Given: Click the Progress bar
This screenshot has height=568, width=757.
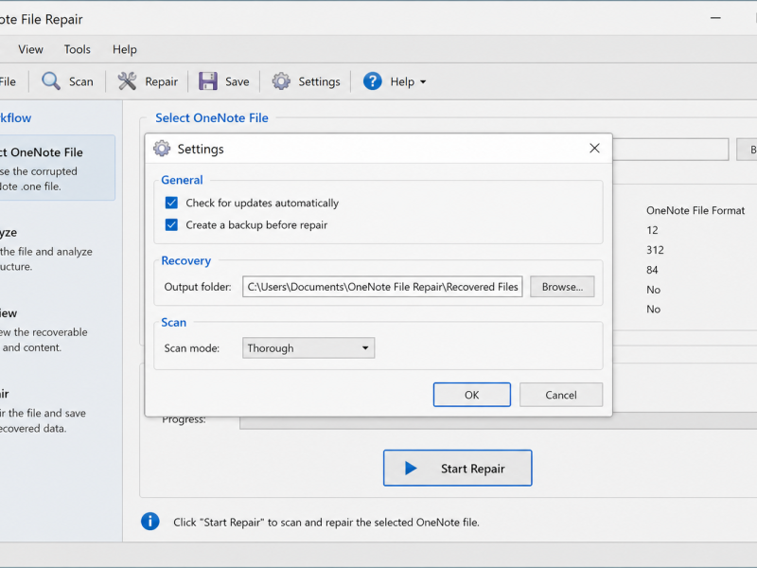Looking at the screenshot, I should (499, 421).
